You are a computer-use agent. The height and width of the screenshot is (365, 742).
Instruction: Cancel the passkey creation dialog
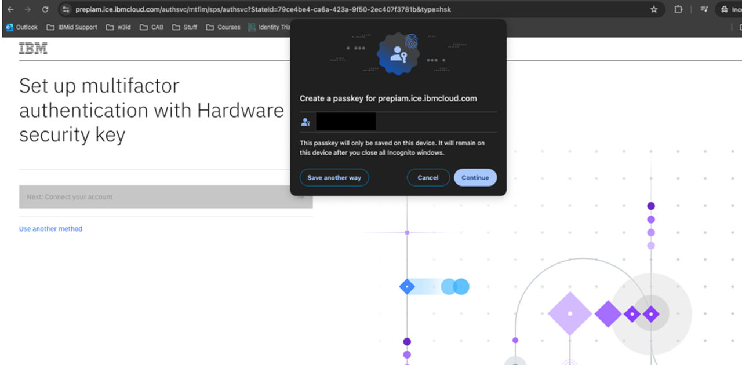click(428, 177)
